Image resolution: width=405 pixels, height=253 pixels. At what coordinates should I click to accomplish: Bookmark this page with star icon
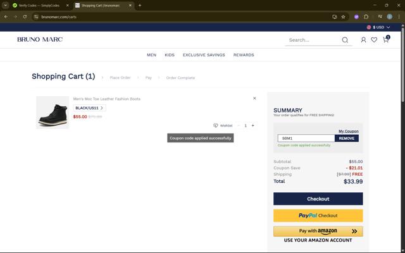point(343,17)
